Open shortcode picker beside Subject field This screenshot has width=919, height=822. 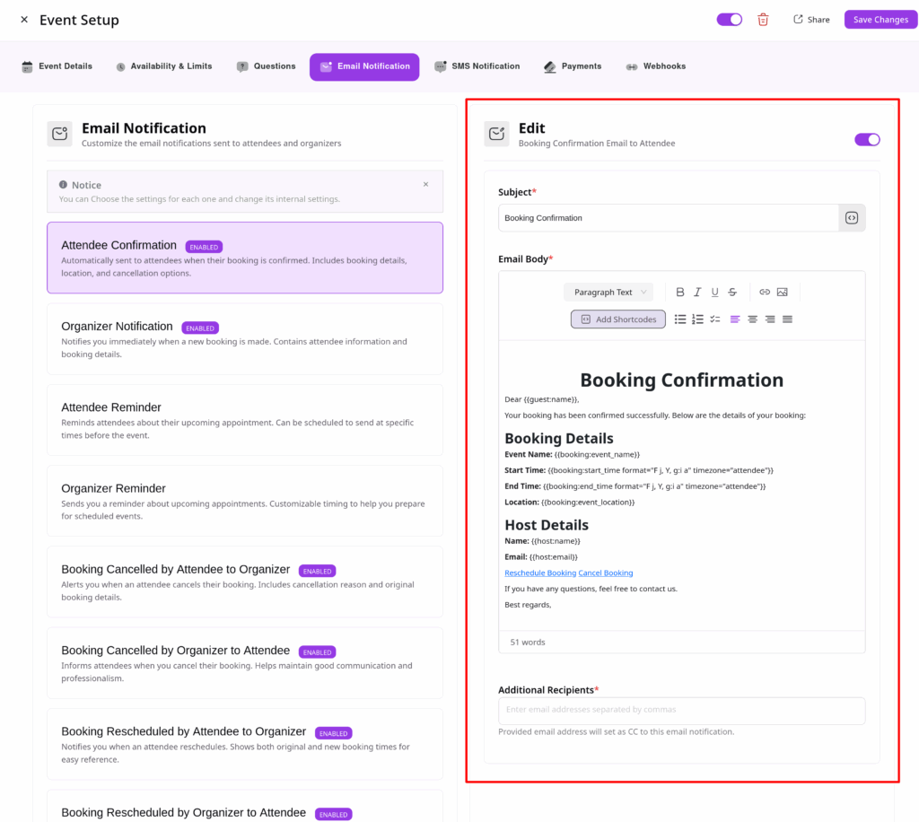(x=852, y=218)
